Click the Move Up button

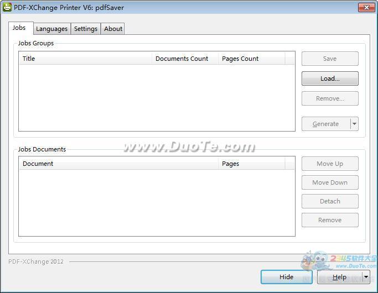330,164
